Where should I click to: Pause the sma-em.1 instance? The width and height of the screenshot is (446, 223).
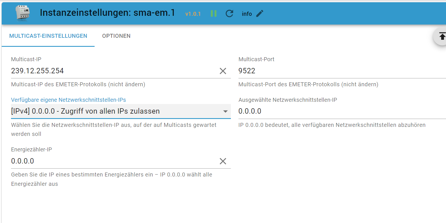pos(214,14)
